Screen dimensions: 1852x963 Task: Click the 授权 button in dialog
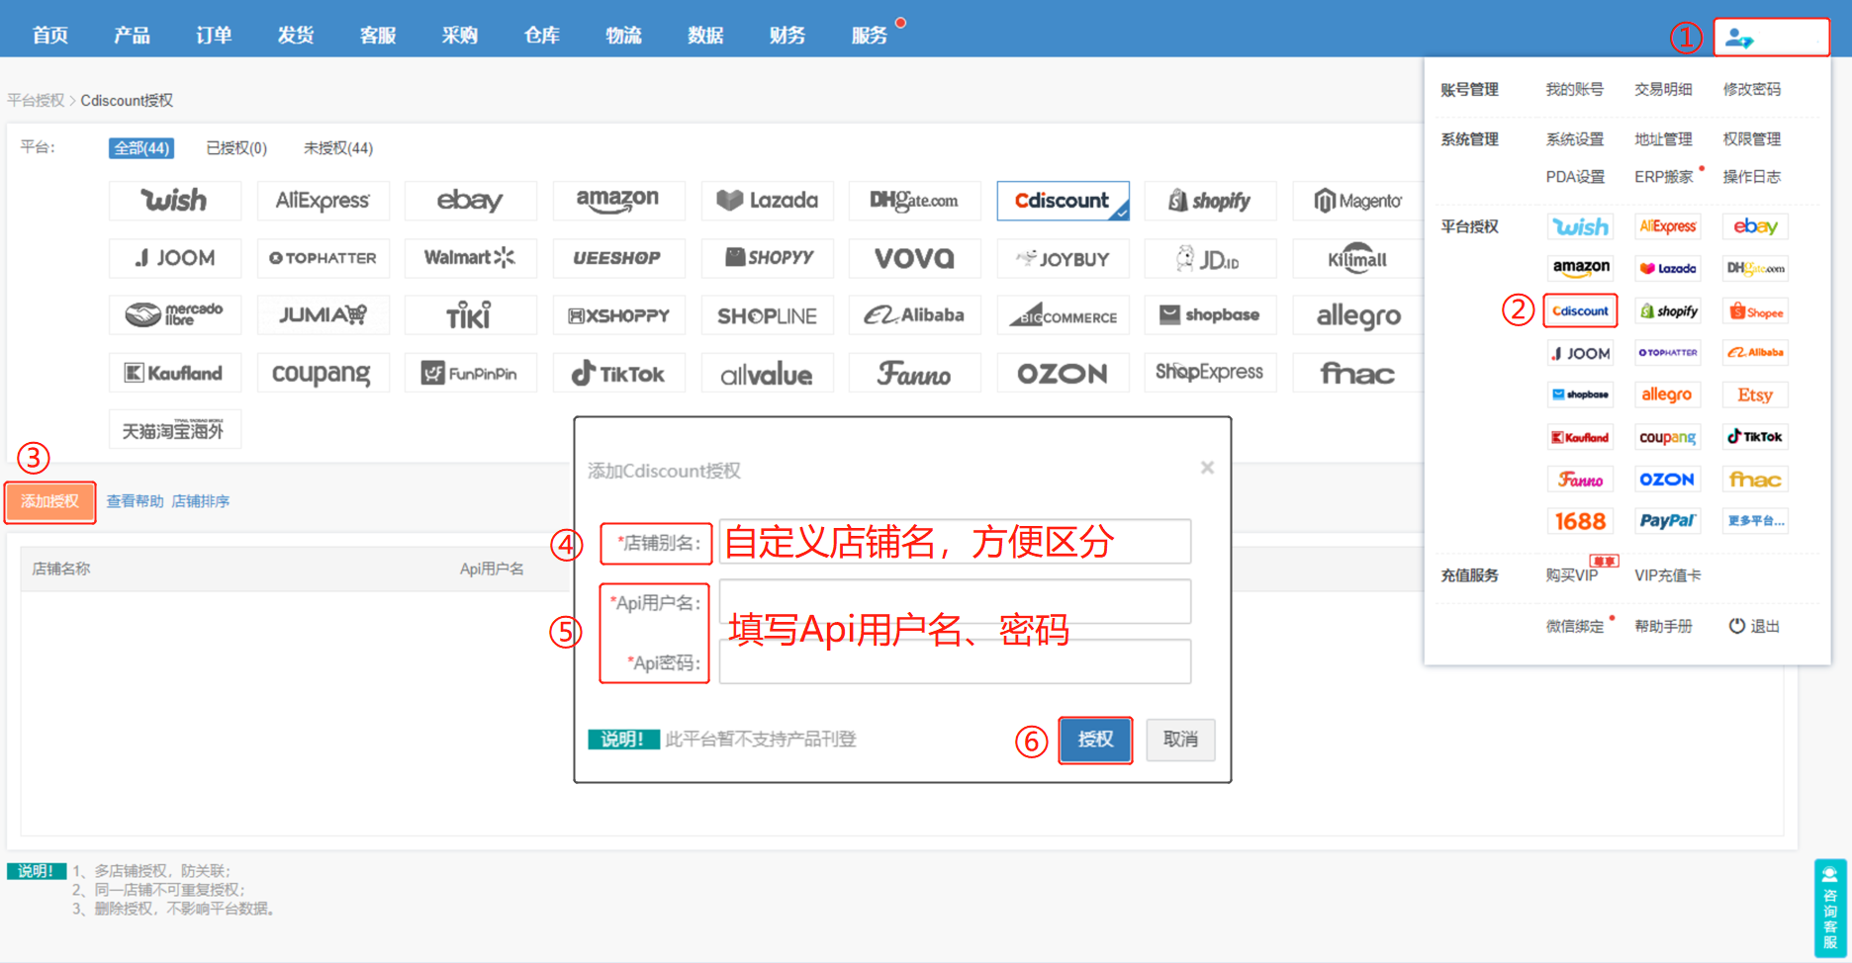click(x=1095, y=740)
